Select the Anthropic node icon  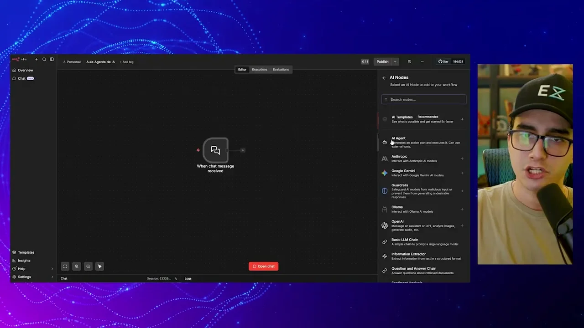click(x=385, y=159)
